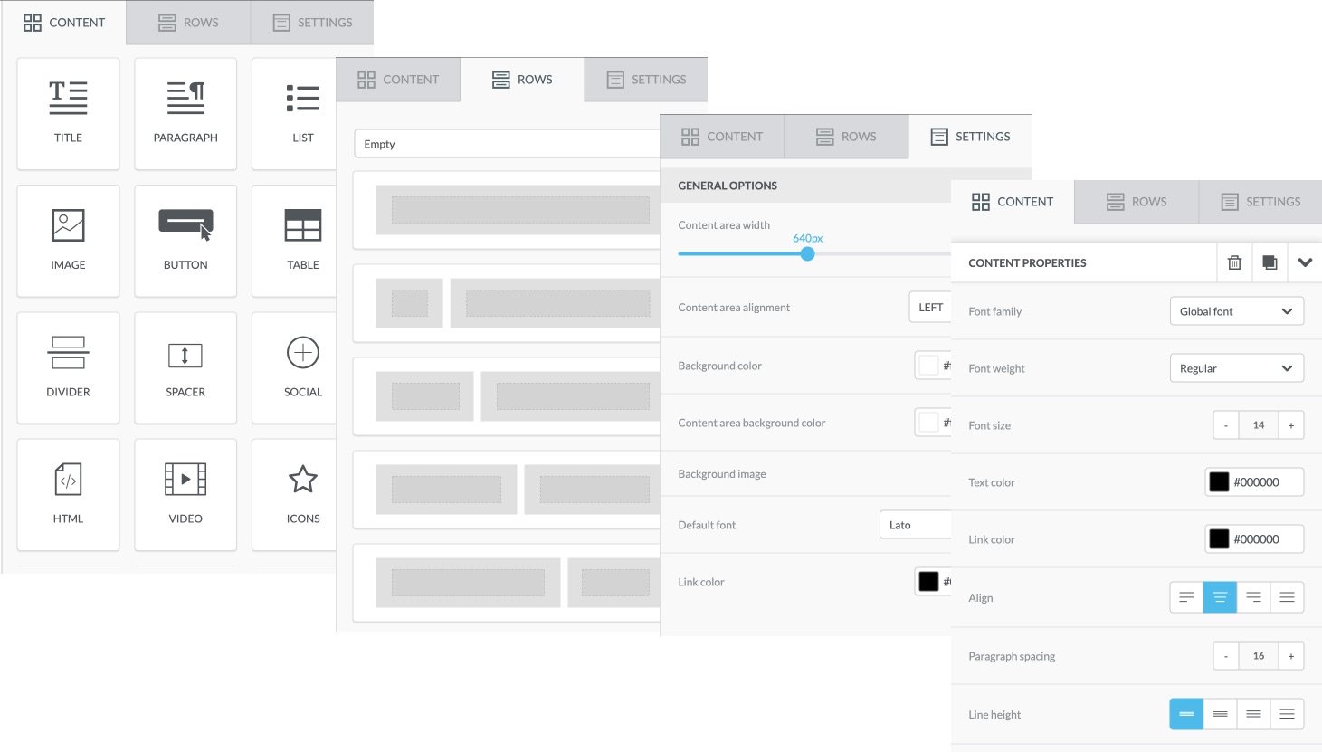1322x752 pixels.
Task: Collapse the Content Properties section chevron
Action: tap(1305, 262)
